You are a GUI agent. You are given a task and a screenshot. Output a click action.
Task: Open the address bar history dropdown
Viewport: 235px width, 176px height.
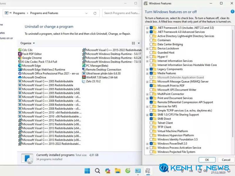[x=86, y=13]
